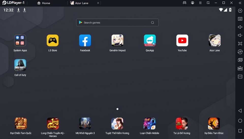Tap the Android home circle button
244x139 pixels.
[x=240, y=121]
